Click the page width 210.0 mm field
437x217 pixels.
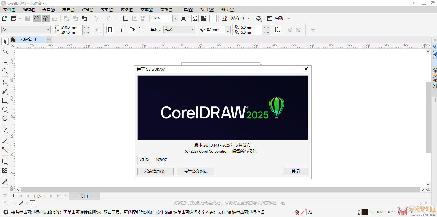pos(71,27)
